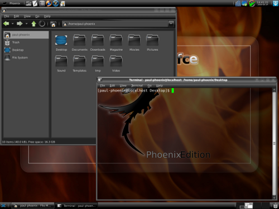Select the Desktop folder icon

61,43
